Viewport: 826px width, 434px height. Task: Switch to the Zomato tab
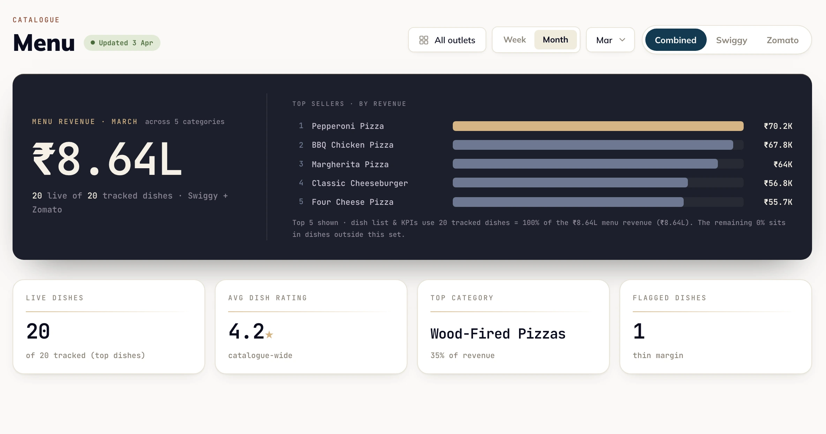click(782, 40)
